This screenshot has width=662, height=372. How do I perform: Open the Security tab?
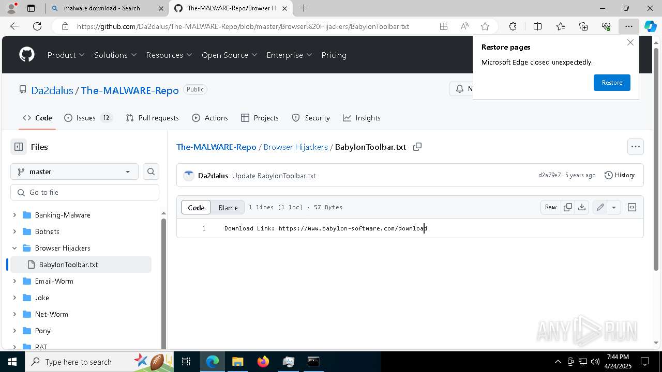311,118
